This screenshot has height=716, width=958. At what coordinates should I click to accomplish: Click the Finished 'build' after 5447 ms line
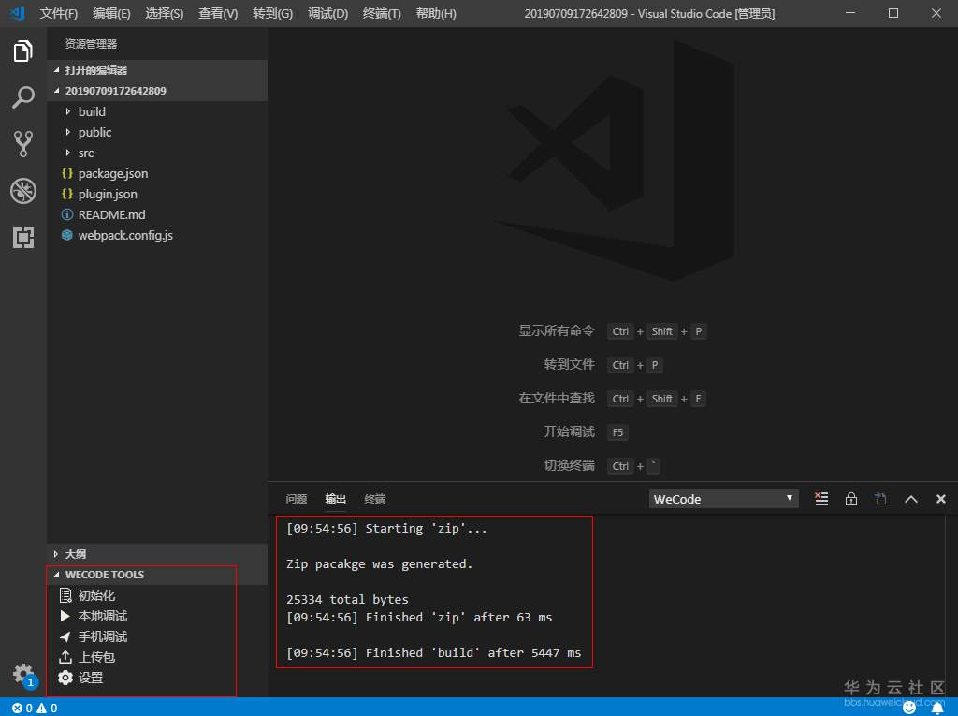[434, 653]
